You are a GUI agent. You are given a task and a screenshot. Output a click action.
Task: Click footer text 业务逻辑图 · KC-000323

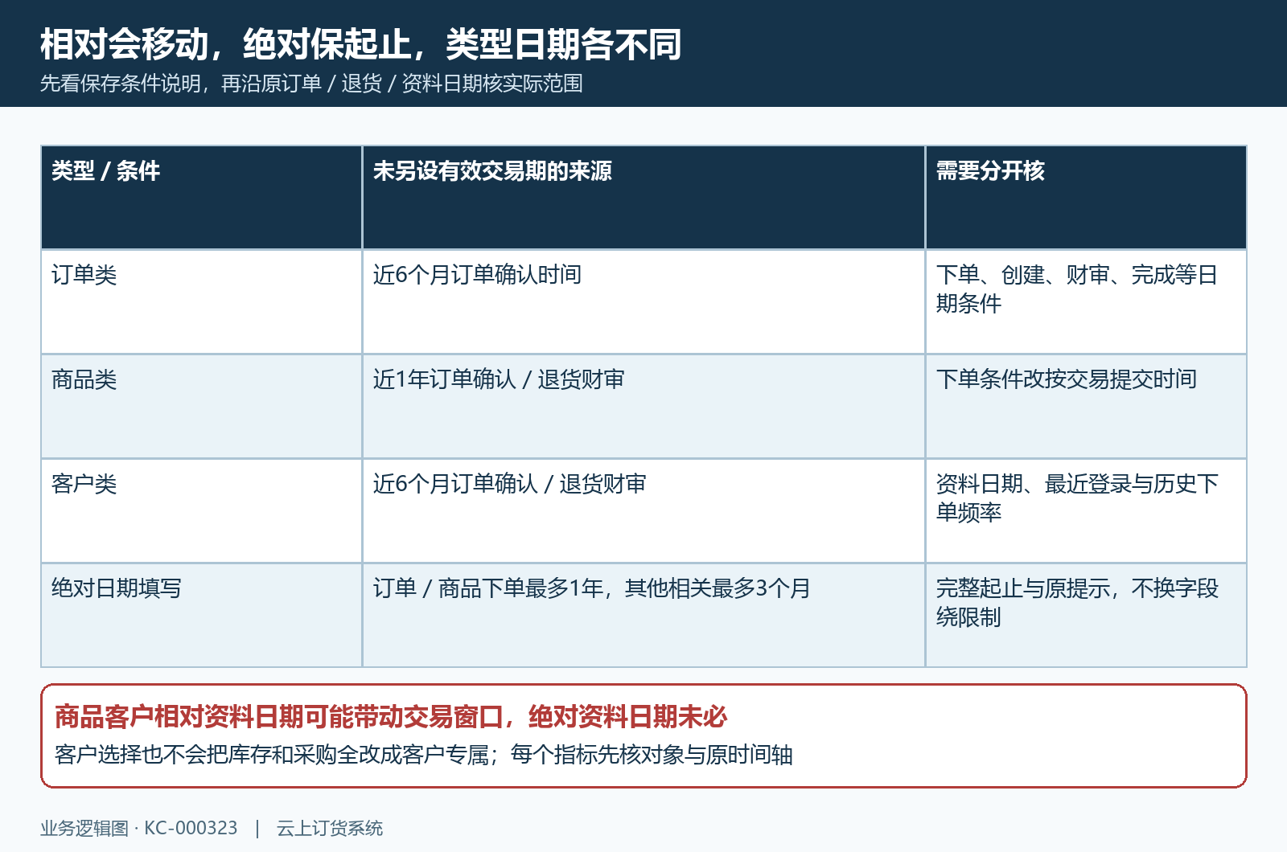coord(139,828)
